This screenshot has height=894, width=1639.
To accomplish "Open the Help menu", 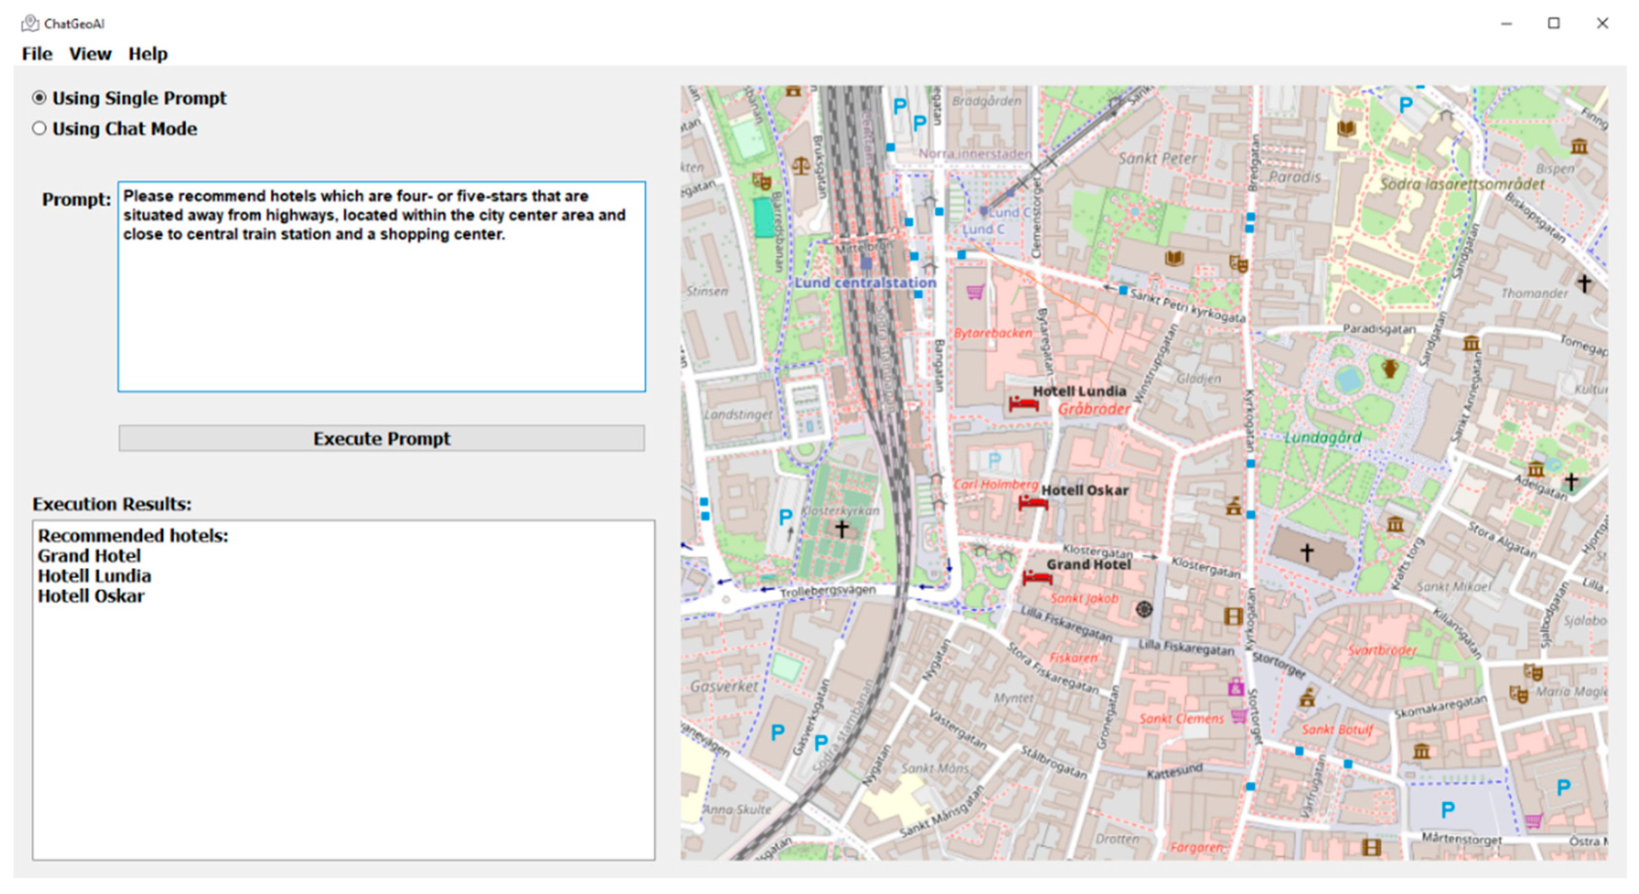I will pyautogui.click(x=147, y=54).
